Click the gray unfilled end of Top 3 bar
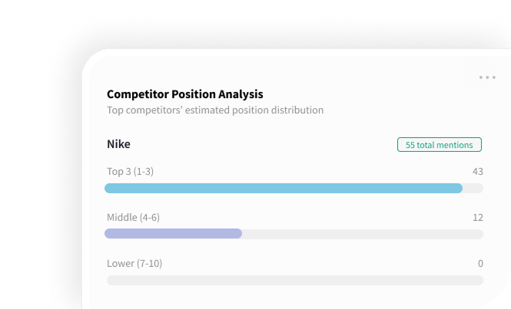Image resolution: width=511 pixels, height=309 pixels. pos(473,188)
